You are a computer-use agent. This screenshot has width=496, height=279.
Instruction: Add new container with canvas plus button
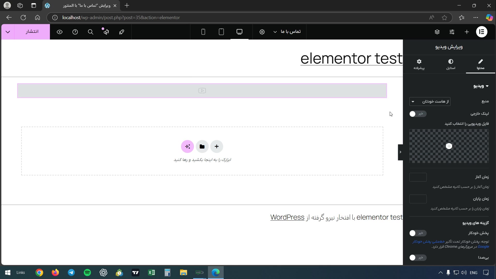click(x=217, y=146)
